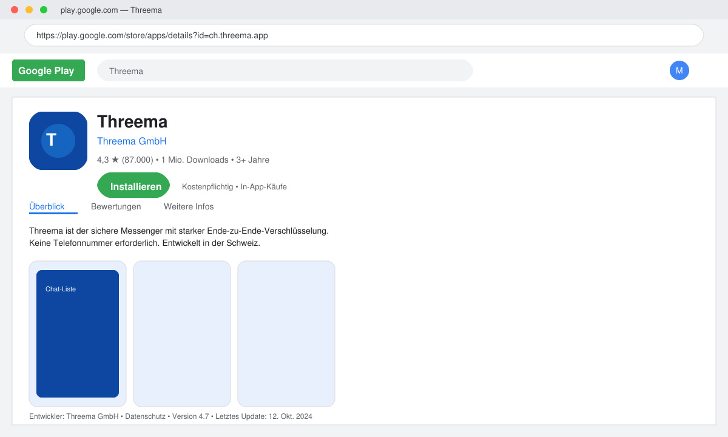Switch to the Bewertungen tab
This screenshot has width=728, height=437.
[x=116, y=206]
